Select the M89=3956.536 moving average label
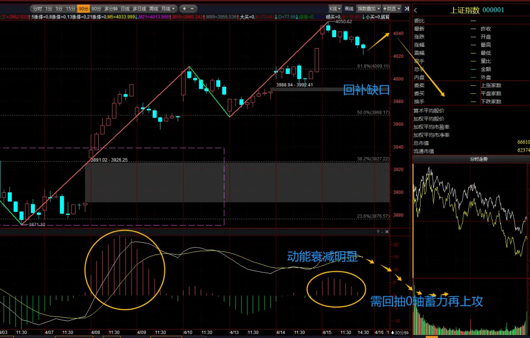Screen dimensions: 530x338 coord(221,17)
